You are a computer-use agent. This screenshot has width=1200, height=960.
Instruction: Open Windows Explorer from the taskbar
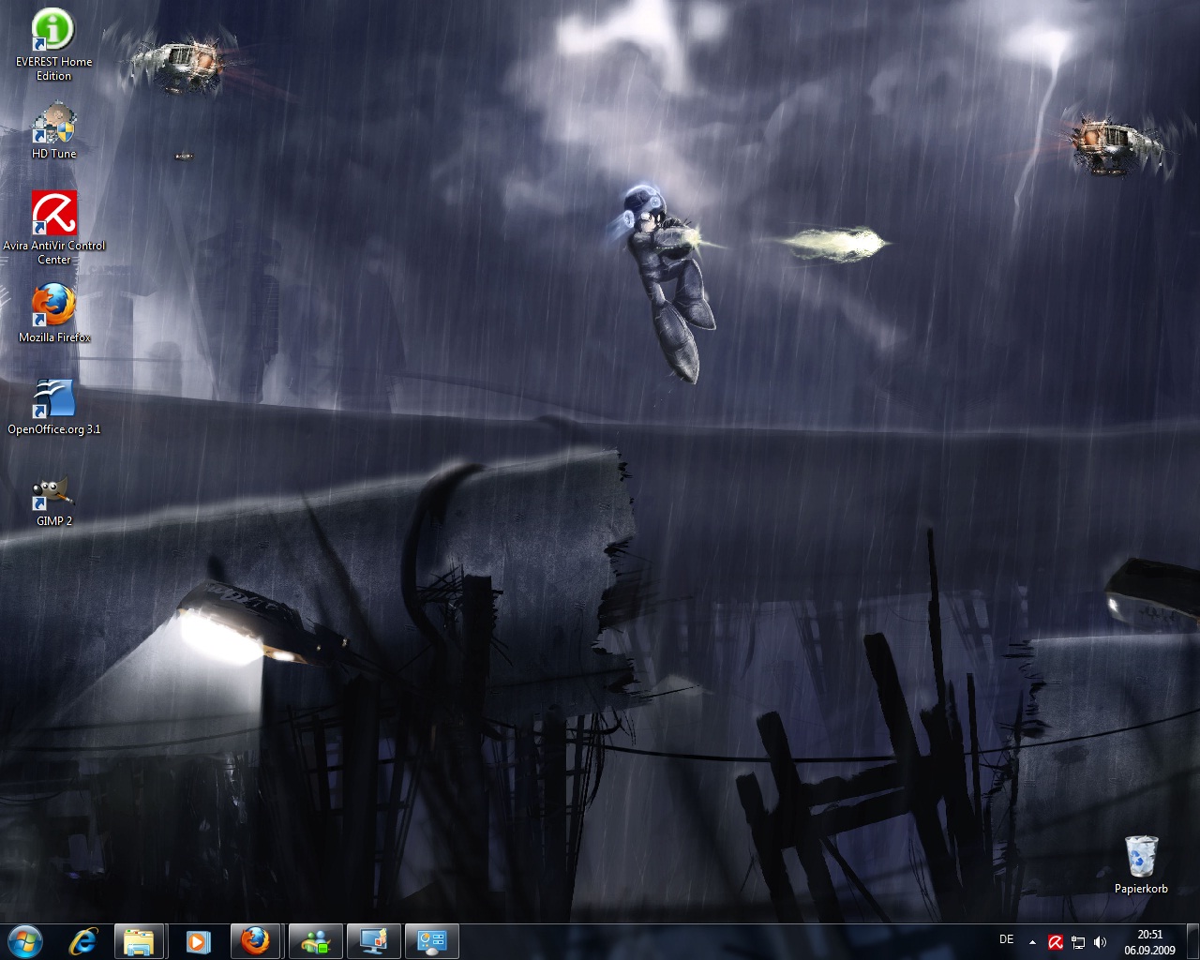[x=140, y=941]
